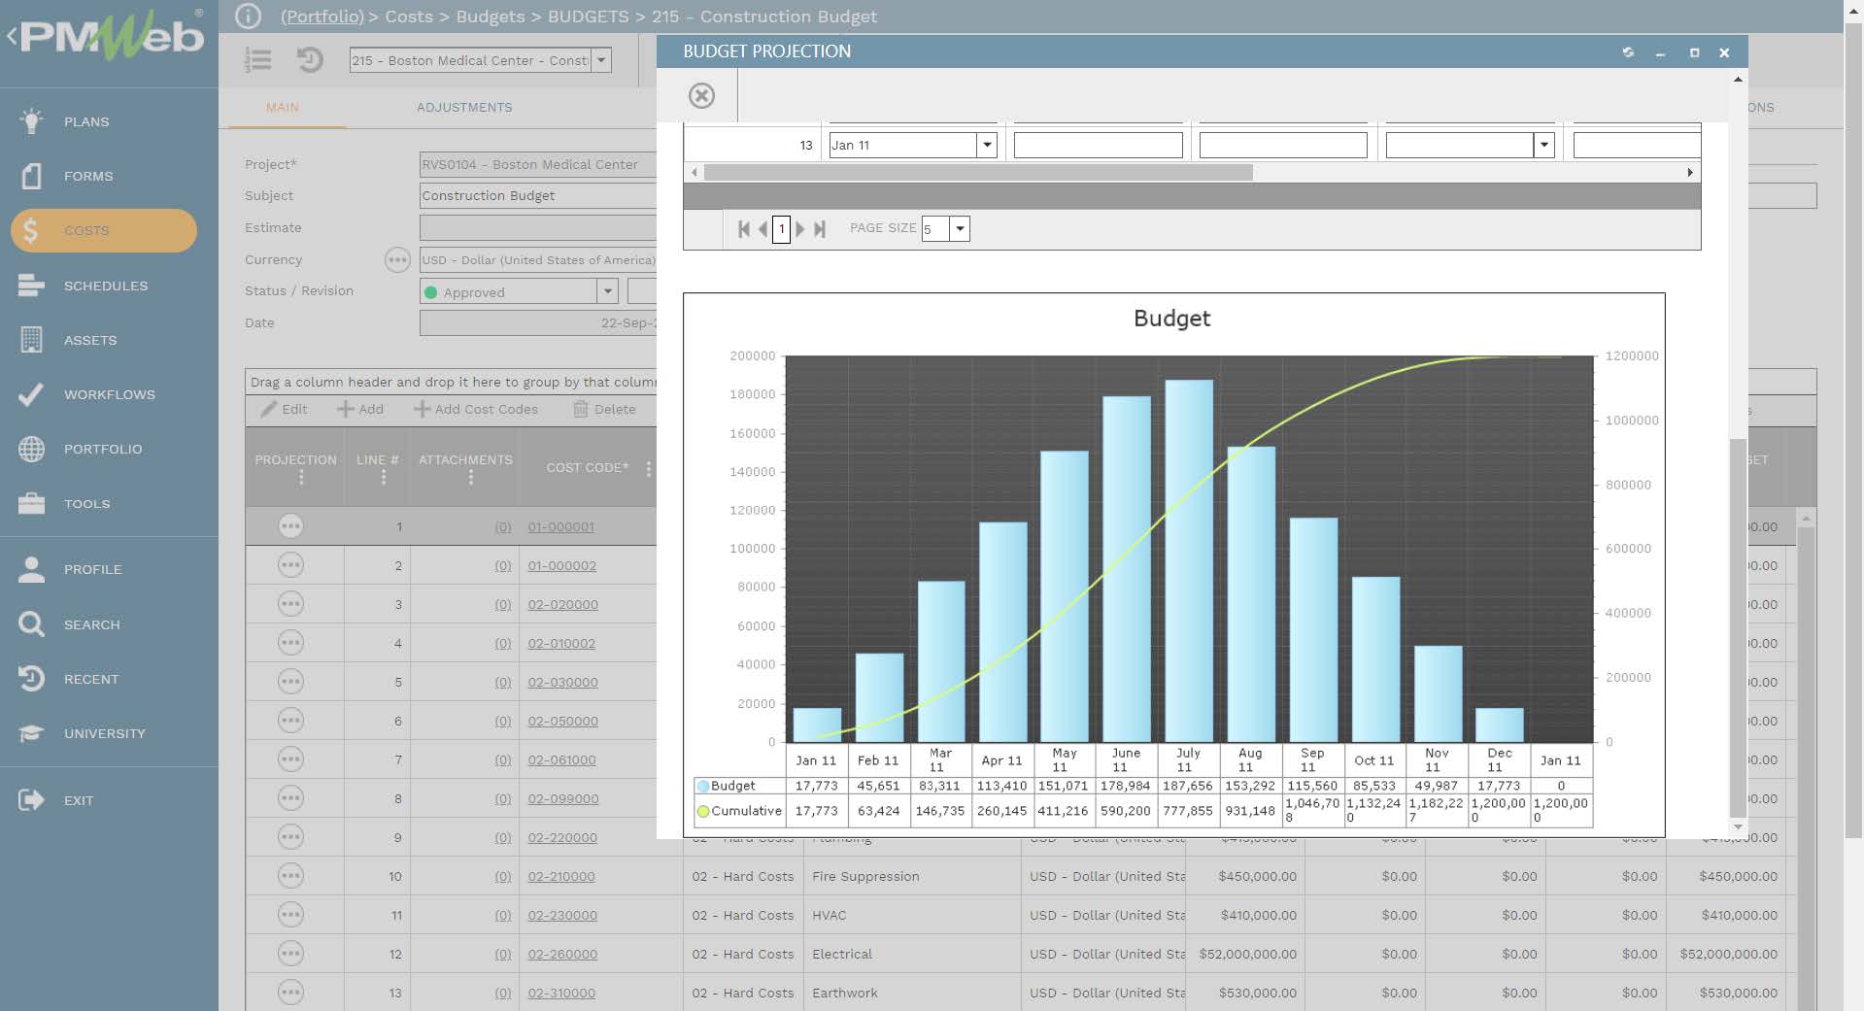Viewport: 1864px width, 1011px height.
Task: Switch to the Adjustments tab
Action: (x=464, y=107)
